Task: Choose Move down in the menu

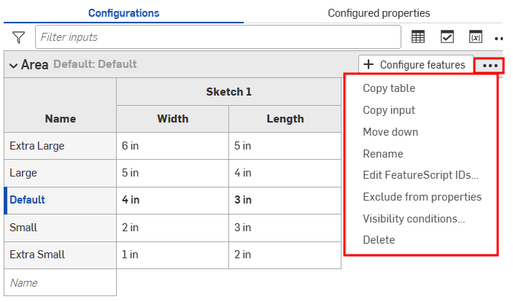Action: tap(390, 132)
